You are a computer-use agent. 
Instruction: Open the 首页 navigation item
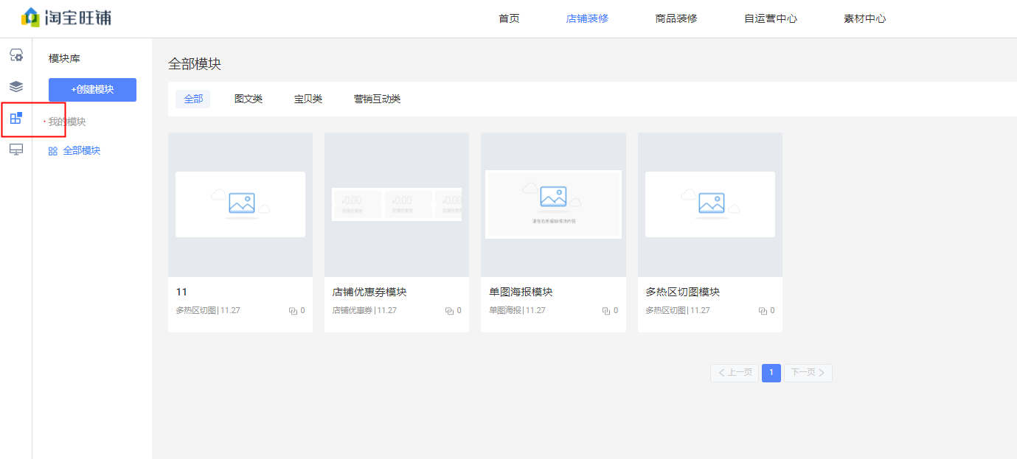coord(509,18)
